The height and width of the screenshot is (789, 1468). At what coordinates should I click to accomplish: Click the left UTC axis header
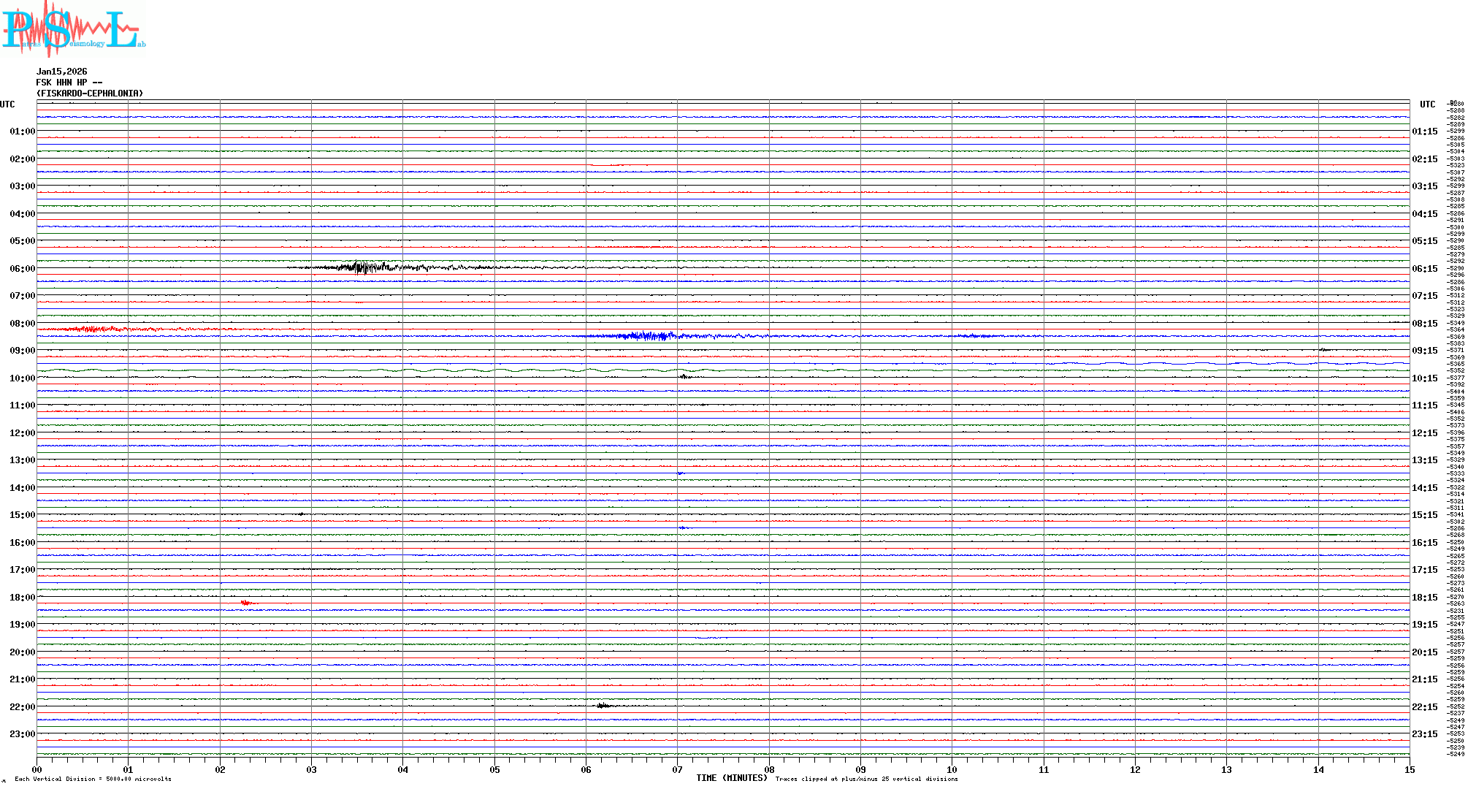click(7, 104)
